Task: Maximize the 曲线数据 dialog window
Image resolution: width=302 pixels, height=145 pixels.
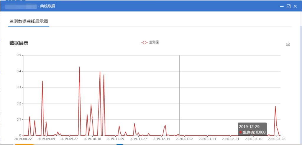Action: coord(289,6)
